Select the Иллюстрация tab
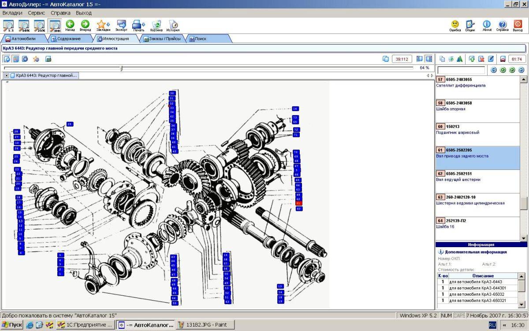529x331 pixels. pyautogui.click(x=115, y=39)
